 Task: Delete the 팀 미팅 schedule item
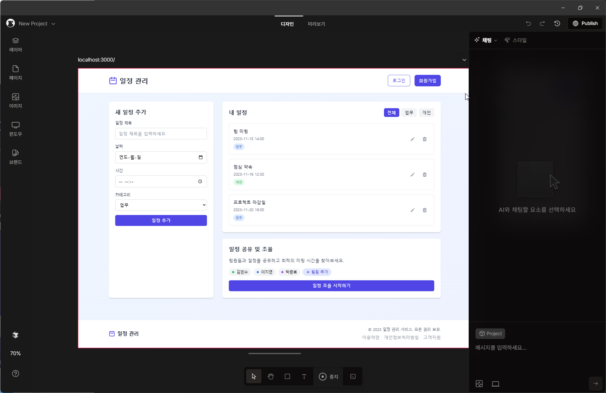point(425,139)
